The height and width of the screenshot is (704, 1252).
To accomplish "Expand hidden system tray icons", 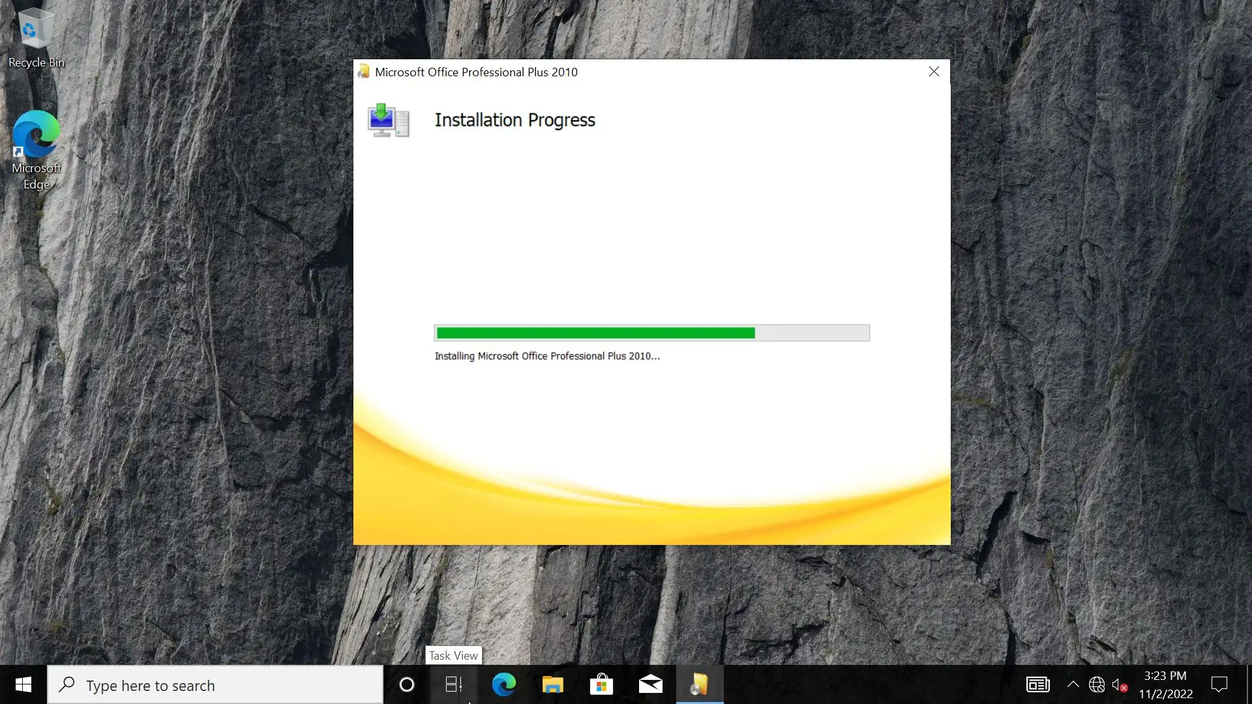I will (1073, 684).
